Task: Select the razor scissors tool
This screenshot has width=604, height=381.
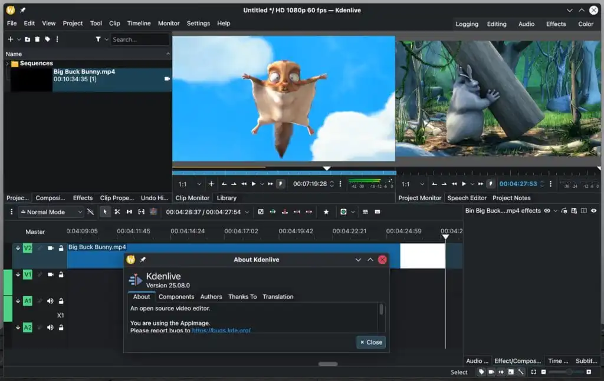Action: [x=117, y=212]
